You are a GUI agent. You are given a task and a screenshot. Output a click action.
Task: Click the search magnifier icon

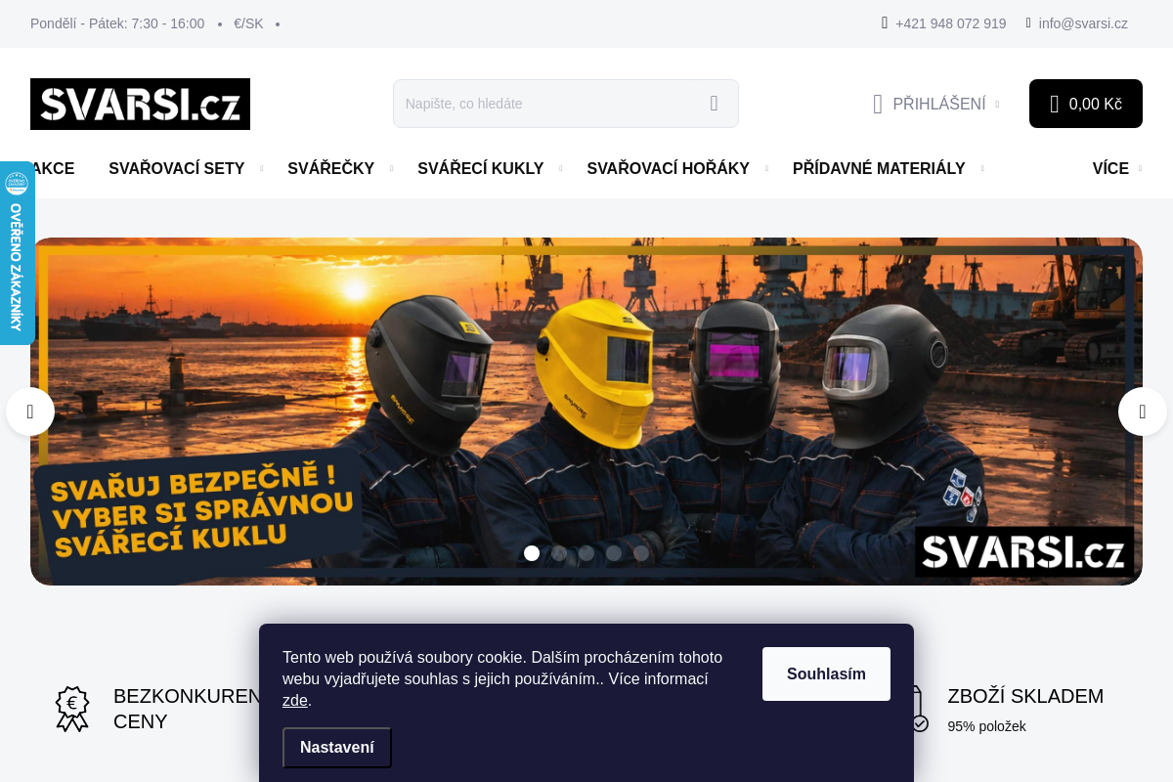(x=714, y=104)
